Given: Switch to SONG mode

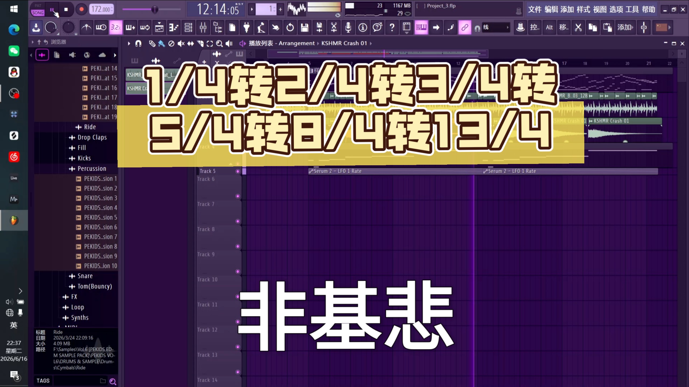Looking at the screenshot, I should tap(38, 13).
